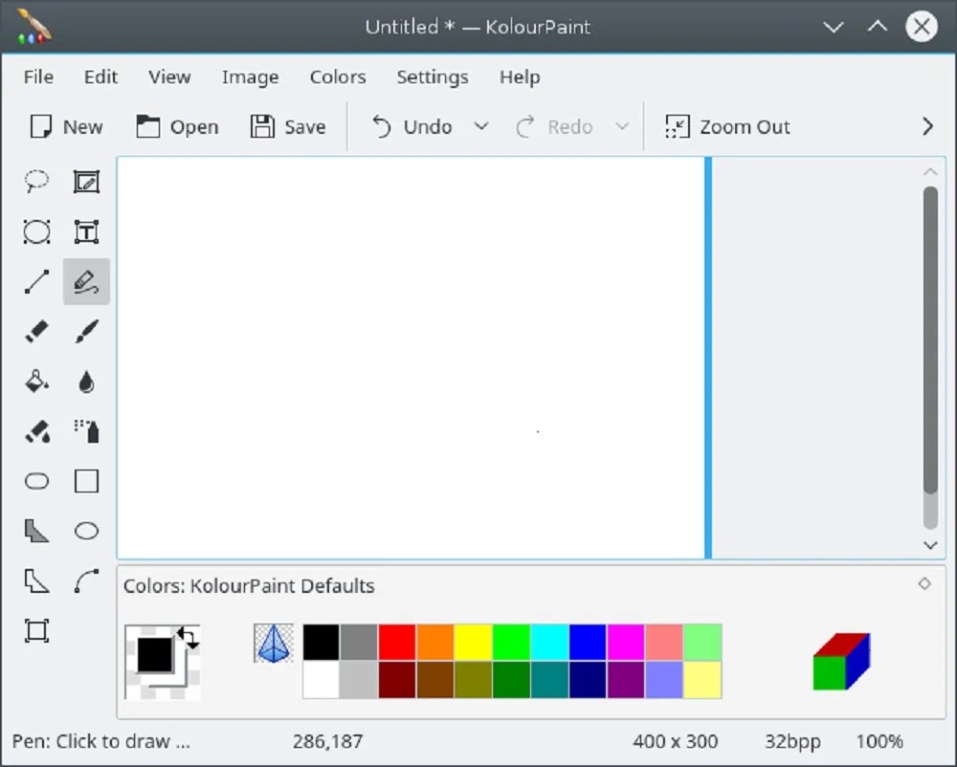The height and width of the screenshot is (767, 957).
Task: Pick the red color swatch
Action: click(x=397, y=642)
